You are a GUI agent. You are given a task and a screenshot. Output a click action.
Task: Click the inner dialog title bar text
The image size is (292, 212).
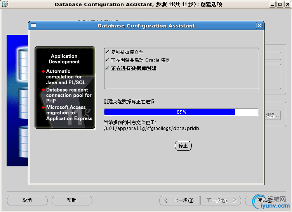click(146, 26)
